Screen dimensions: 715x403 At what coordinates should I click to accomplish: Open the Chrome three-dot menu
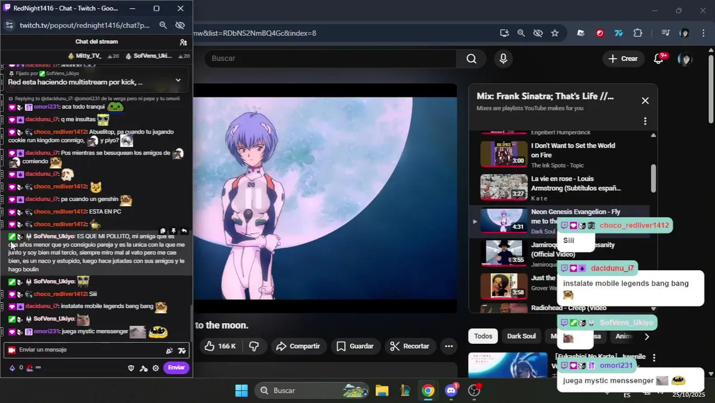coord(703,33)
